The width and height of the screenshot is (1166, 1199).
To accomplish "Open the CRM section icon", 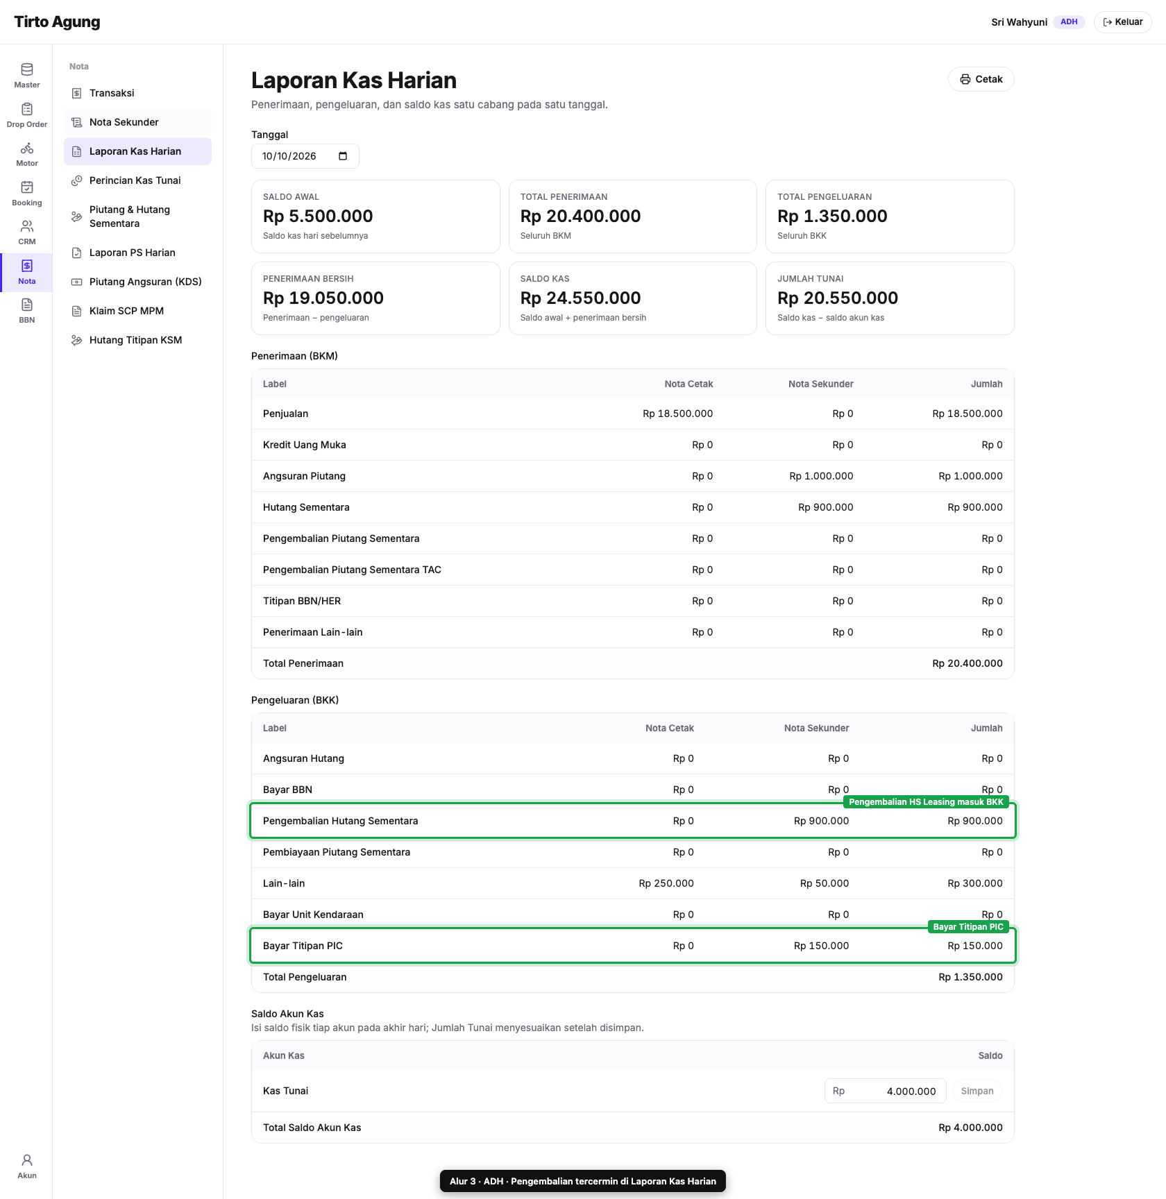I will pos(26,227).
